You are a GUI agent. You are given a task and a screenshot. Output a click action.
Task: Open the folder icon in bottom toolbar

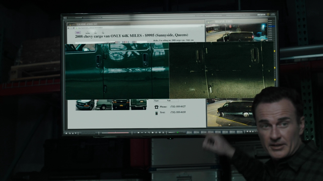tap(152, 132)
